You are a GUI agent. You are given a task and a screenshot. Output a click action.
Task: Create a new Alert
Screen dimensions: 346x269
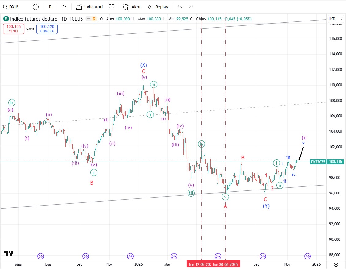pos(132,7)
